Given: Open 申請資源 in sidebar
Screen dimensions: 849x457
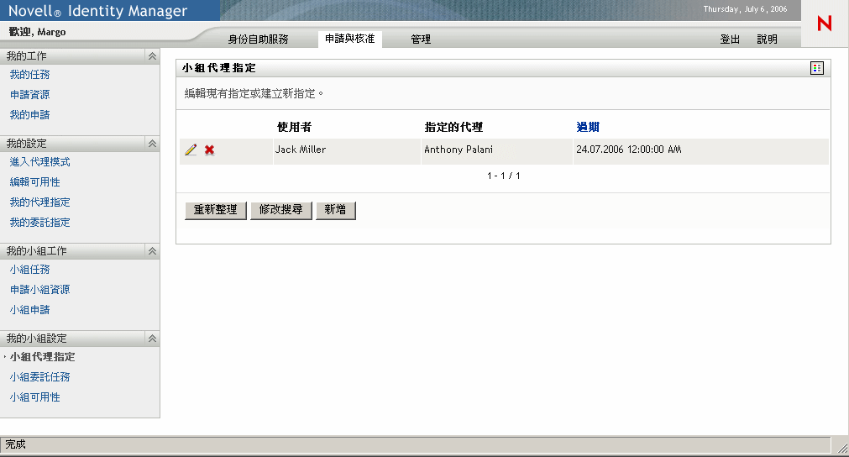Looking at the screenshot, I should 29,95.
